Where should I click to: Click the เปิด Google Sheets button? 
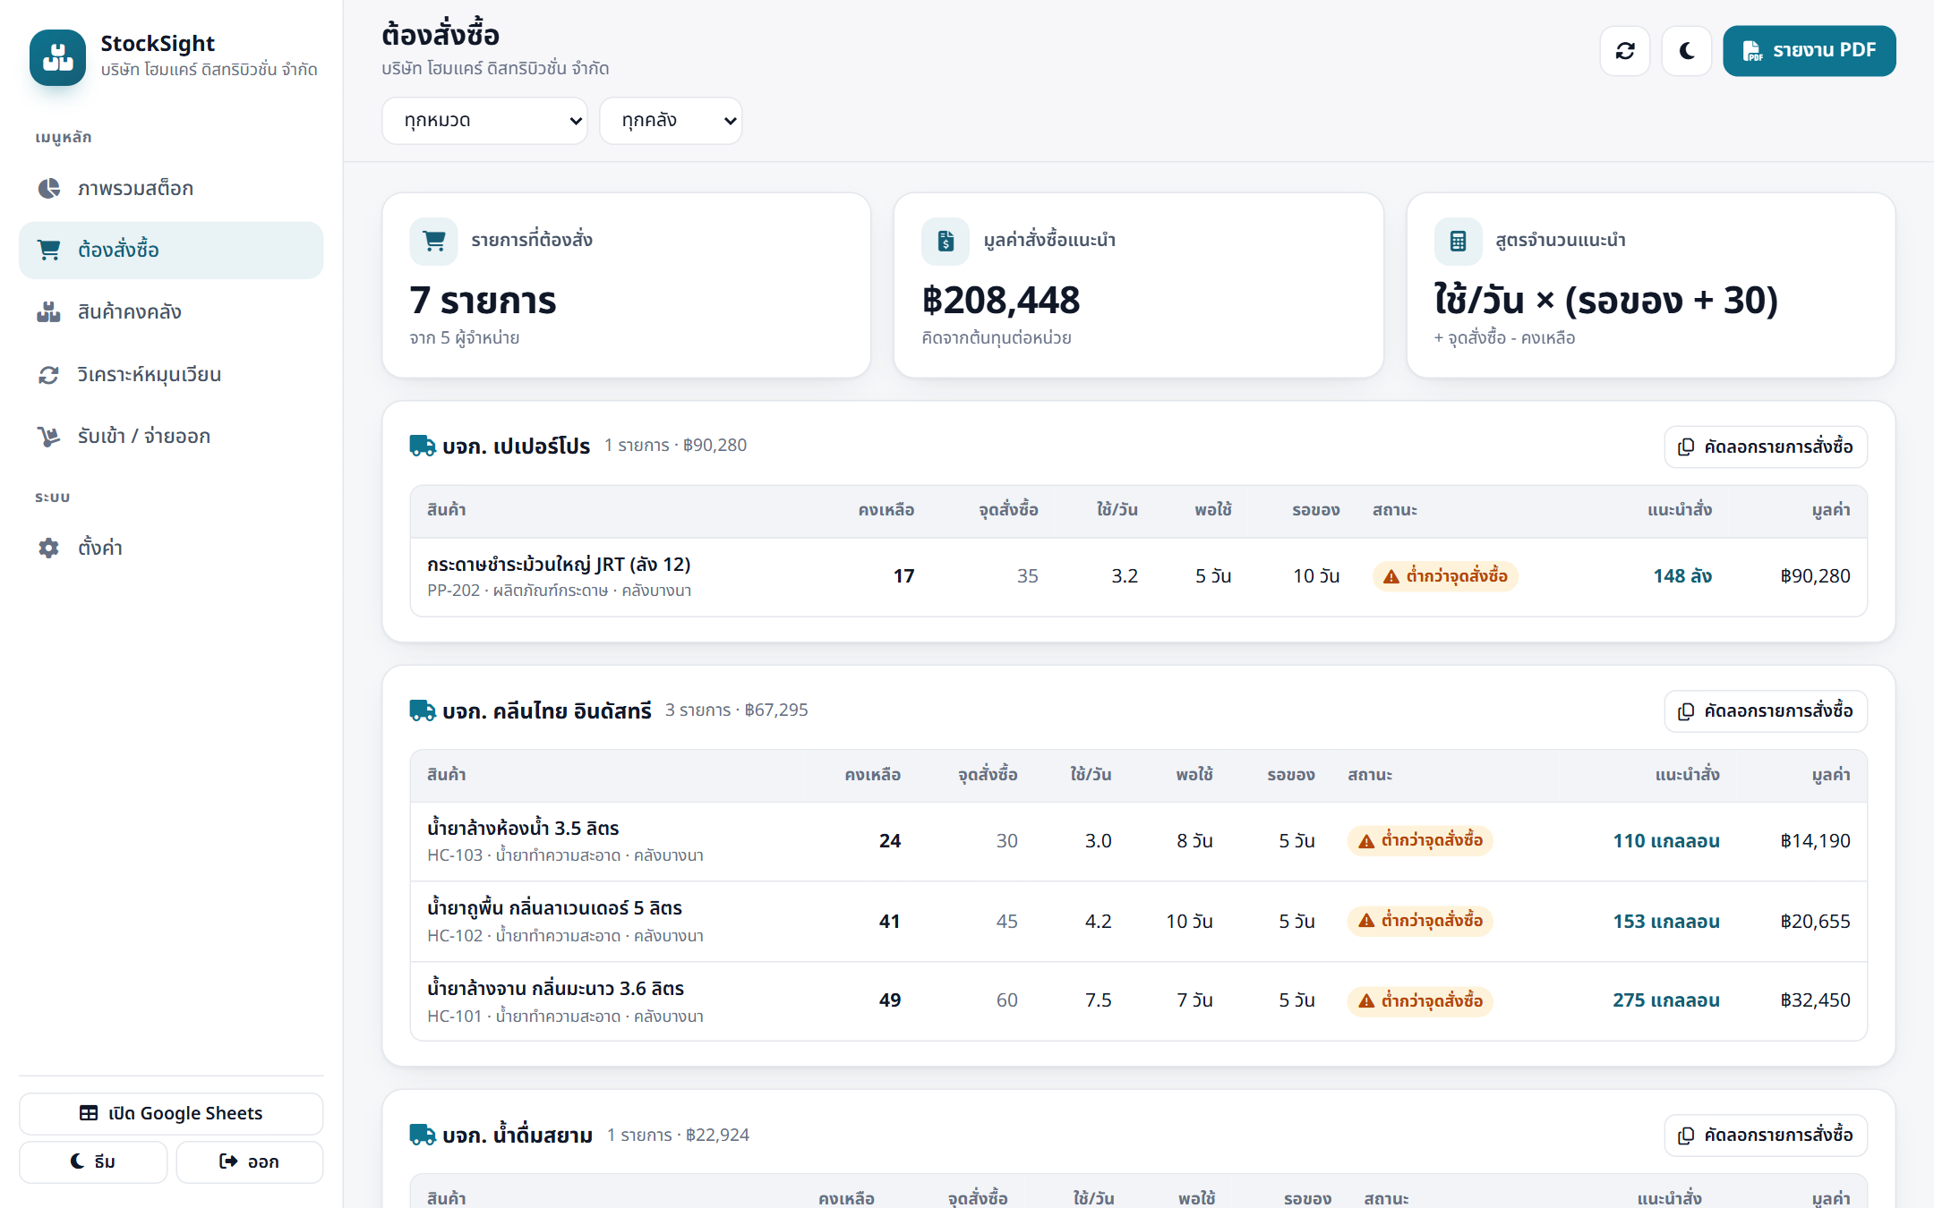coord(171,1113)
